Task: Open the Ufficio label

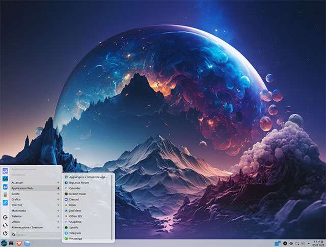Action: (16, 222)
